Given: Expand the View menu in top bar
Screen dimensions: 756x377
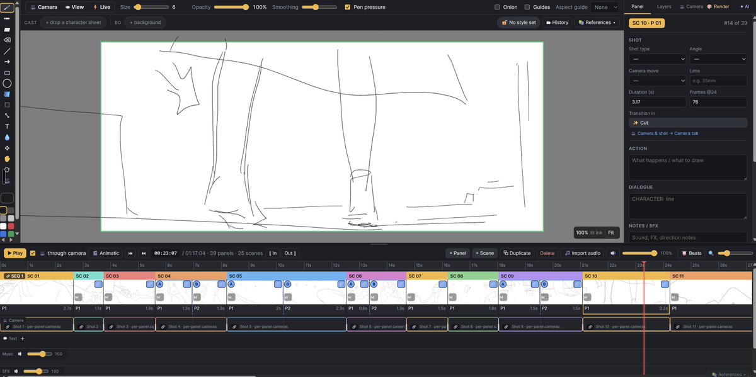Looking at the screenshot, I should [x=75, y=8].
